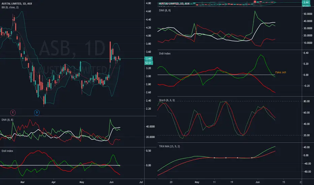Click the TRIX MA (15, 9, 2) indicator legend

point(169,146)
